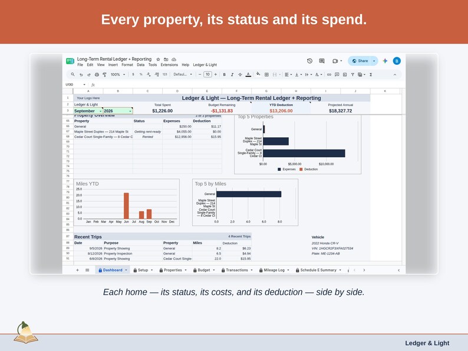This screenshot has height=351, width=468.
Task: Create a filter
Action: coord(352,75)
